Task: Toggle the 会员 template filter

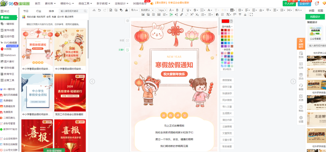Action: tap(48, 17)
